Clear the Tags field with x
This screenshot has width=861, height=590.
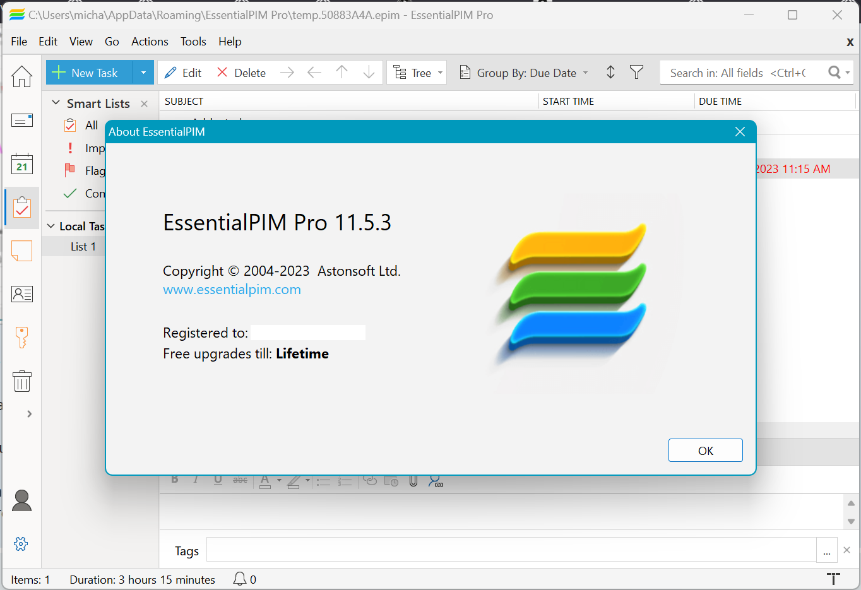(847, 550)
